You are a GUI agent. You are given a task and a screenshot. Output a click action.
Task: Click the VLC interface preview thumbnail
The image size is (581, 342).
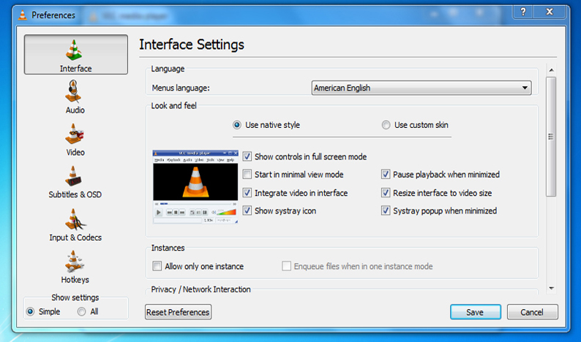click(196, 186)
